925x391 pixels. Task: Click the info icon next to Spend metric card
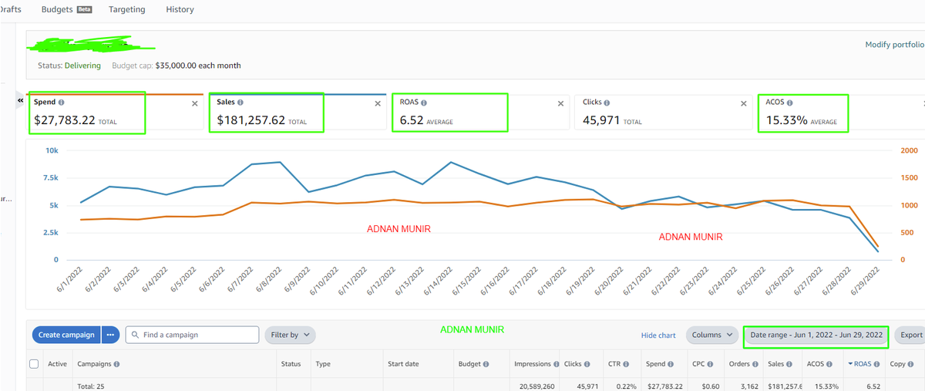pyautogui.click(x=62, y=103)
